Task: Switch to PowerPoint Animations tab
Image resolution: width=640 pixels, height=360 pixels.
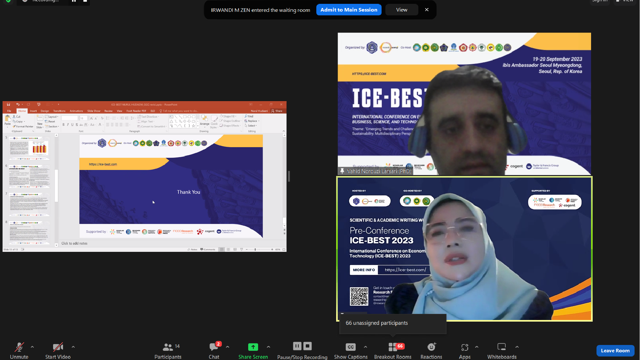Action: pyautogui.click(x=76, y=111)
